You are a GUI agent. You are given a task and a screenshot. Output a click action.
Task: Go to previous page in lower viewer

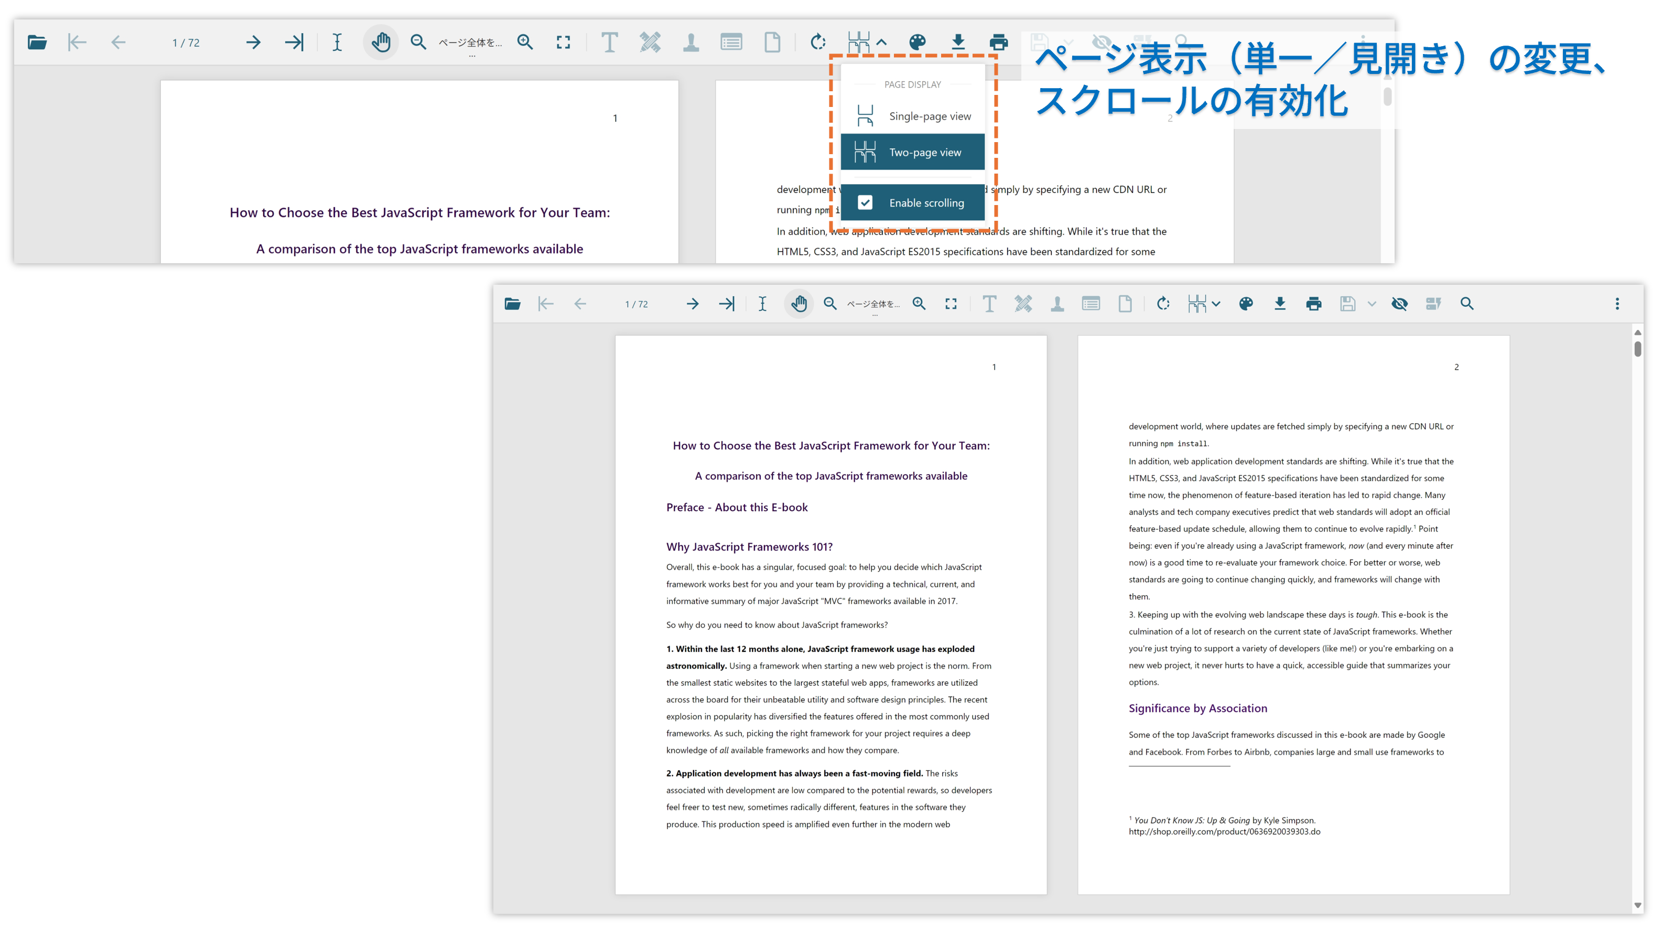point(580,304)
